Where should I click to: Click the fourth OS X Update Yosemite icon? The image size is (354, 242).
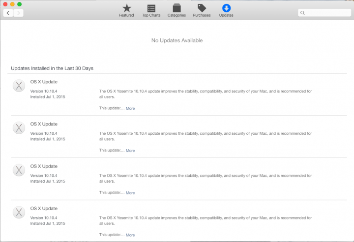click(19, 212)
